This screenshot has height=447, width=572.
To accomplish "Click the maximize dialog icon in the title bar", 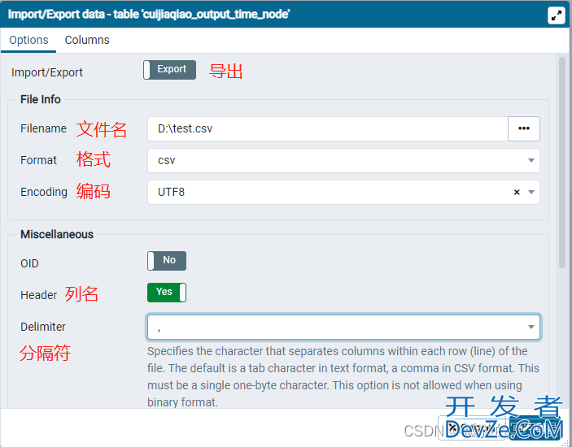I will (x=556, y=15).
